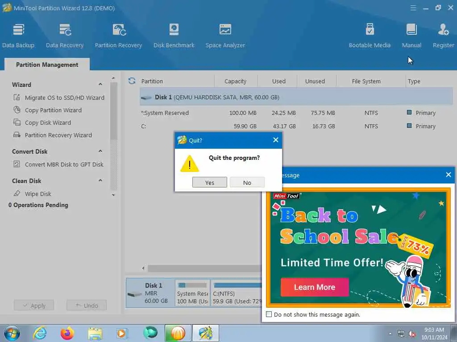
Task: Create Bootable Media
Action: coord(370,36)
